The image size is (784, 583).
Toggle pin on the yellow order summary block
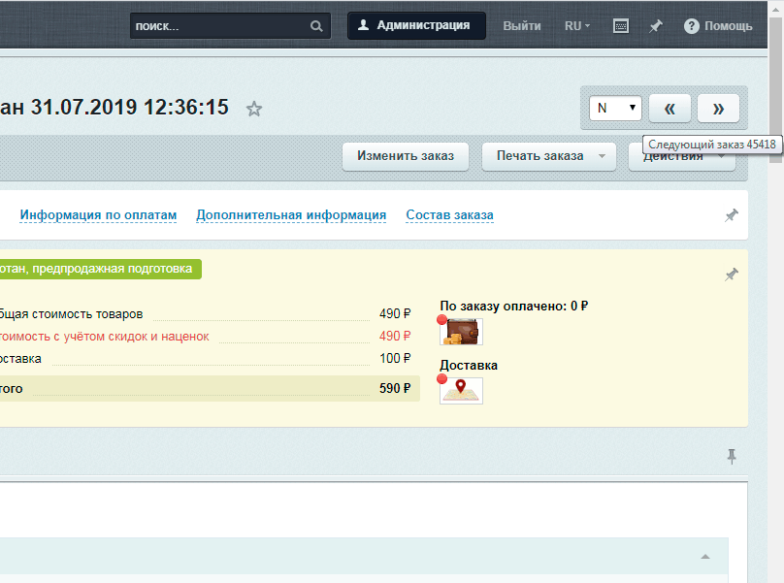tap(732, 275)
